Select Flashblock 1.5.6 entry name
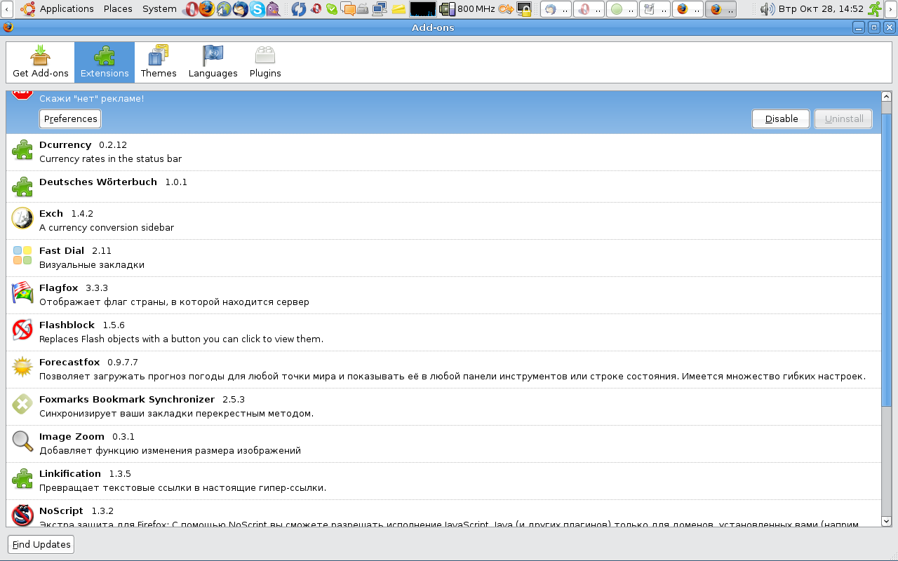Image resolution: width=898 pixels, height=561 pixels. tap(82, 325)
